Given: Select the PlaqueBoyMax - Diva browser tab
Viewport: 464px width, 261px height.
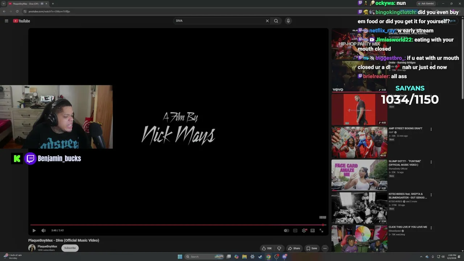Looking at the screenshot, I should [28, 4].
